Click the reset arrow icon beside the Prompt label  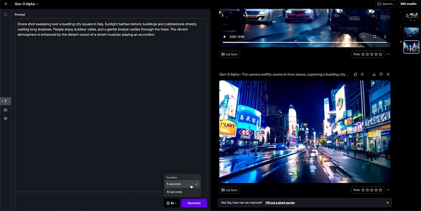click(5, 14)
